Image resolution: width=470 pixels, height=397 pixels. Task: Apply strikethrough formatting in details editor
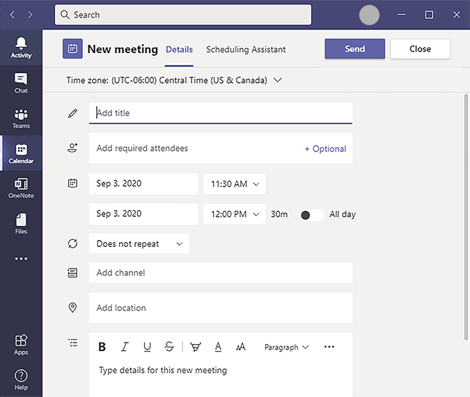(169, 347)
